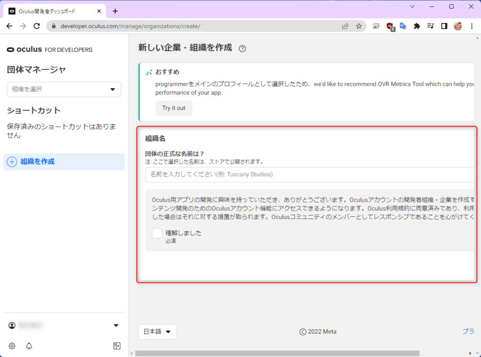This screenshot has height=357, width=481.
Task: Go back with the browser back arrow
Action: tap(9, 26)
